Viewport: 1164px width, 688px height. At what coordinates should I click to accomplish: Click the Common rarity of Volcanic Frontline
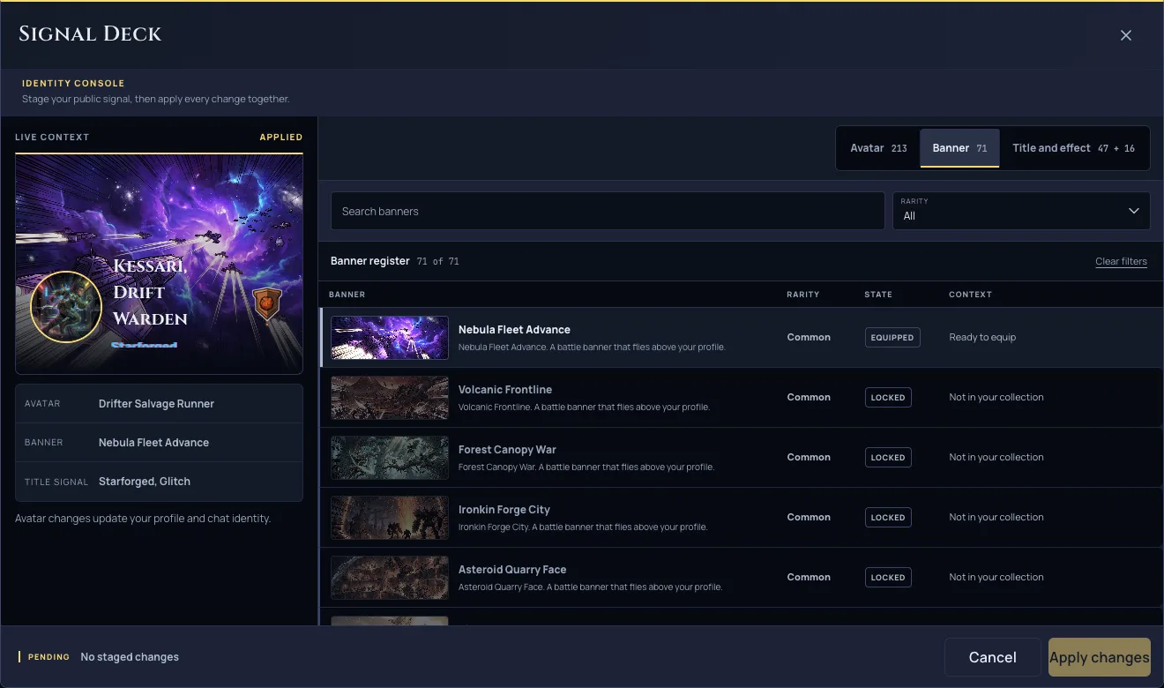click(x=809, y=398)
